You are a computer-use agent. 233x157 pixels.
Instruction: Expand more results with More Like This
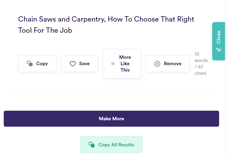pyautogui.click(x=122, y=64)
